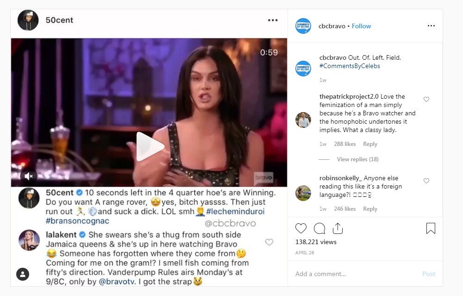Like the post with heart icon
This screenshot has width=463, height=296.
coord(301,228)
